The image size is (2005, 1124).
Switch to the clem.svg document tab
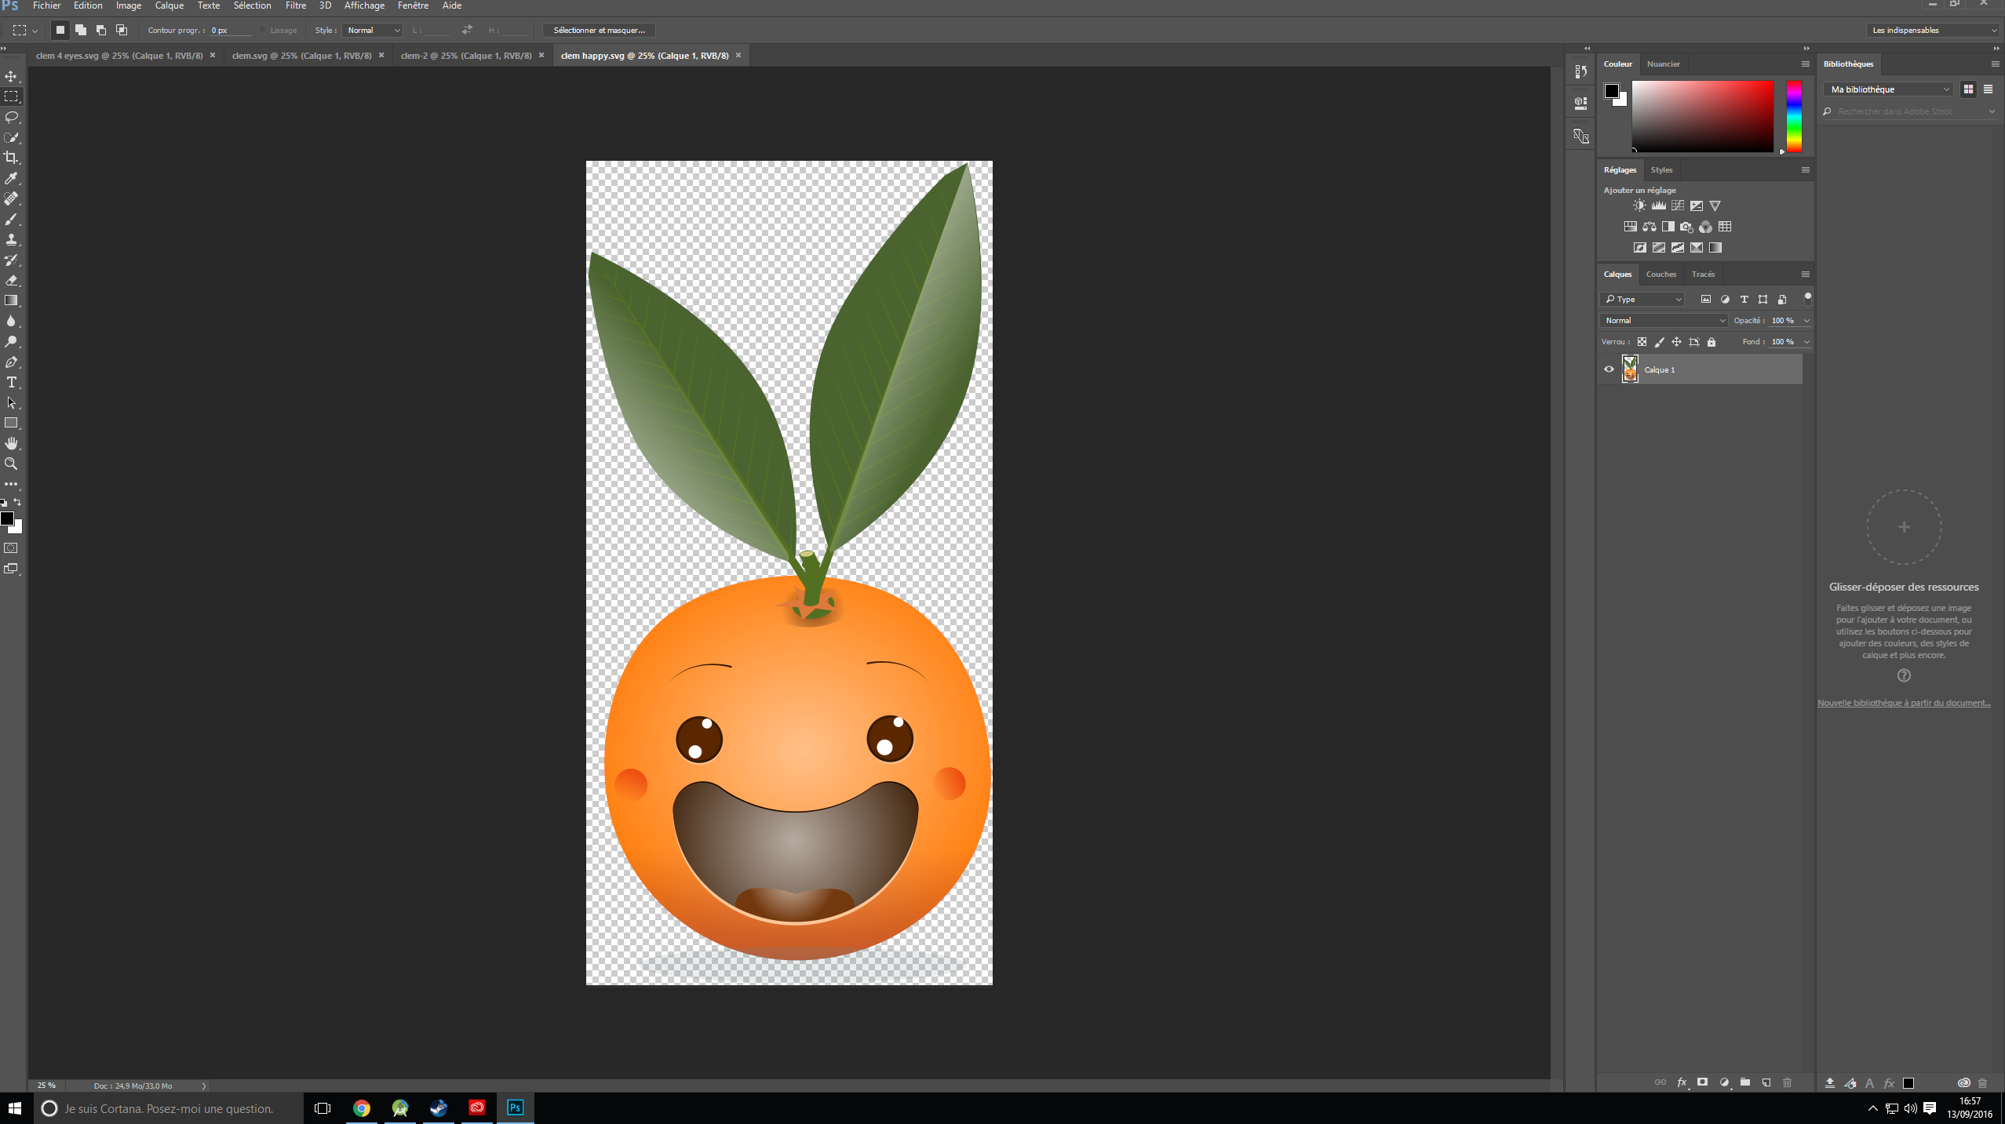point(301,56)
